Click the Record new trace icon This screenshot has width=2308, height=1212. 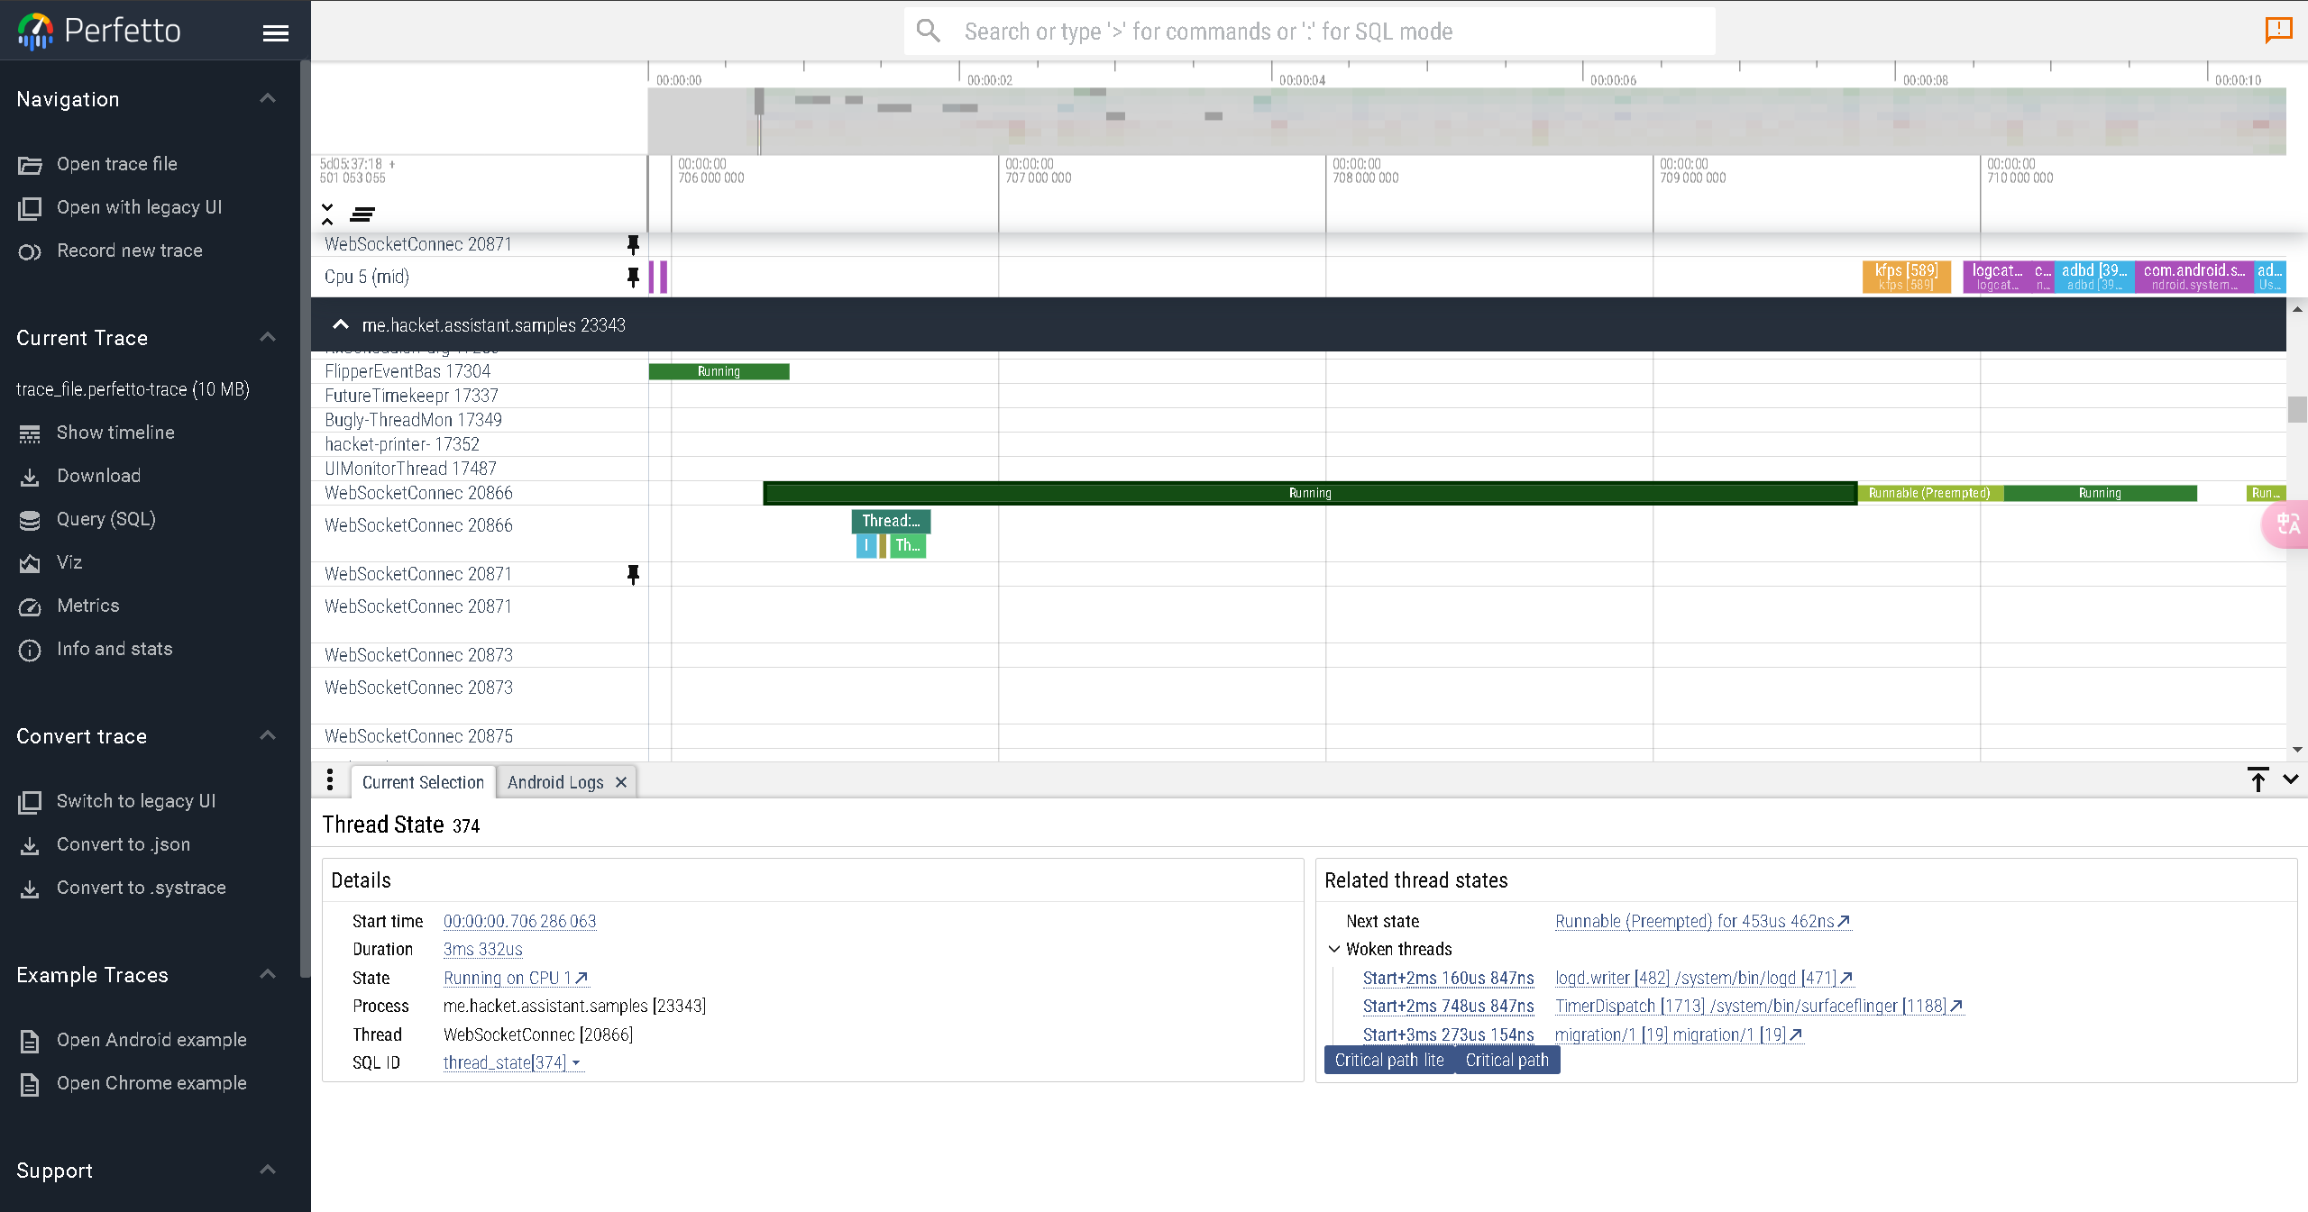30,251
